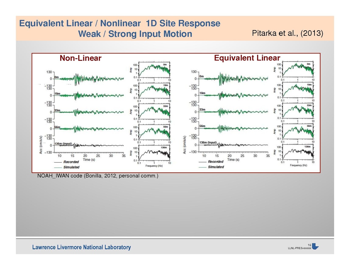The image size is (350, 270).
Task: Click 'Lawrence Livermore National Laboratory' footer text
Action: click(x=81, y=247)
